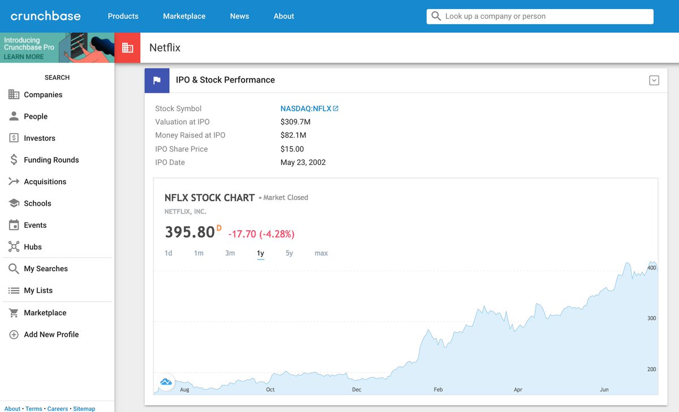
Task: Click the Crunchbase Pro Learn More banner
Action: [x=57, y=47]
